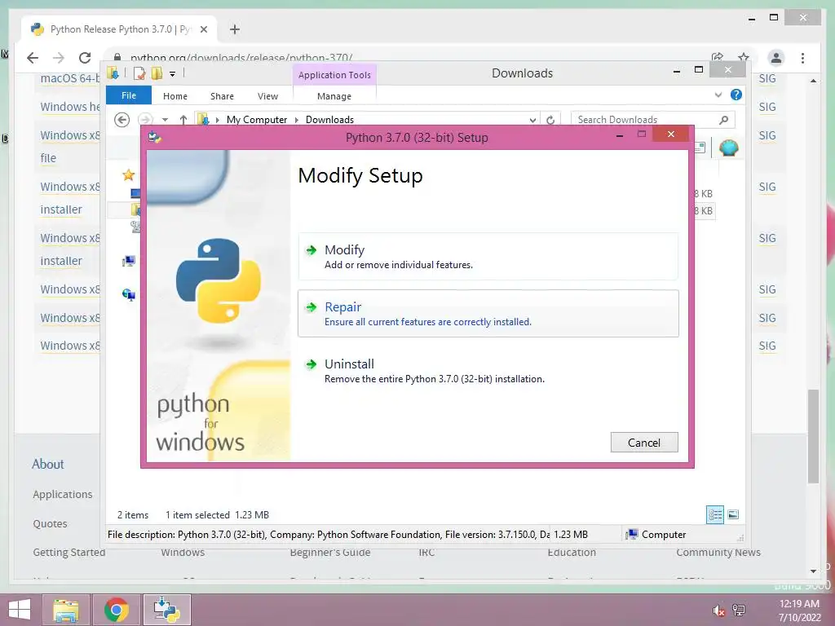Click the Favorites star in navigation pane

(x=128, y=174)
